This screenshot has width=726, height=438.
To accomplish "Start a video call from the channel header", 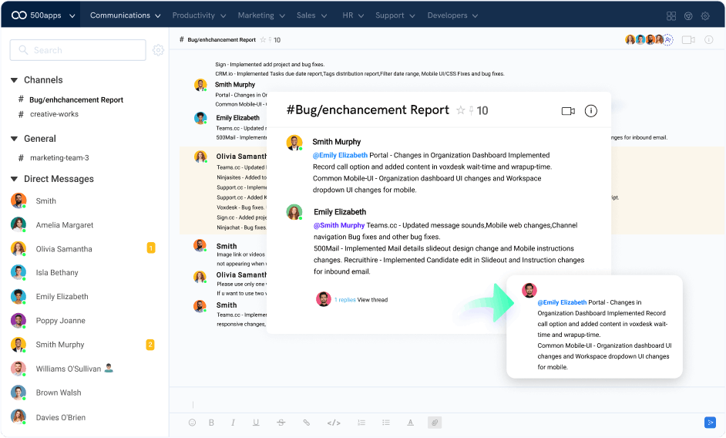I will click(x=688, y=39).
